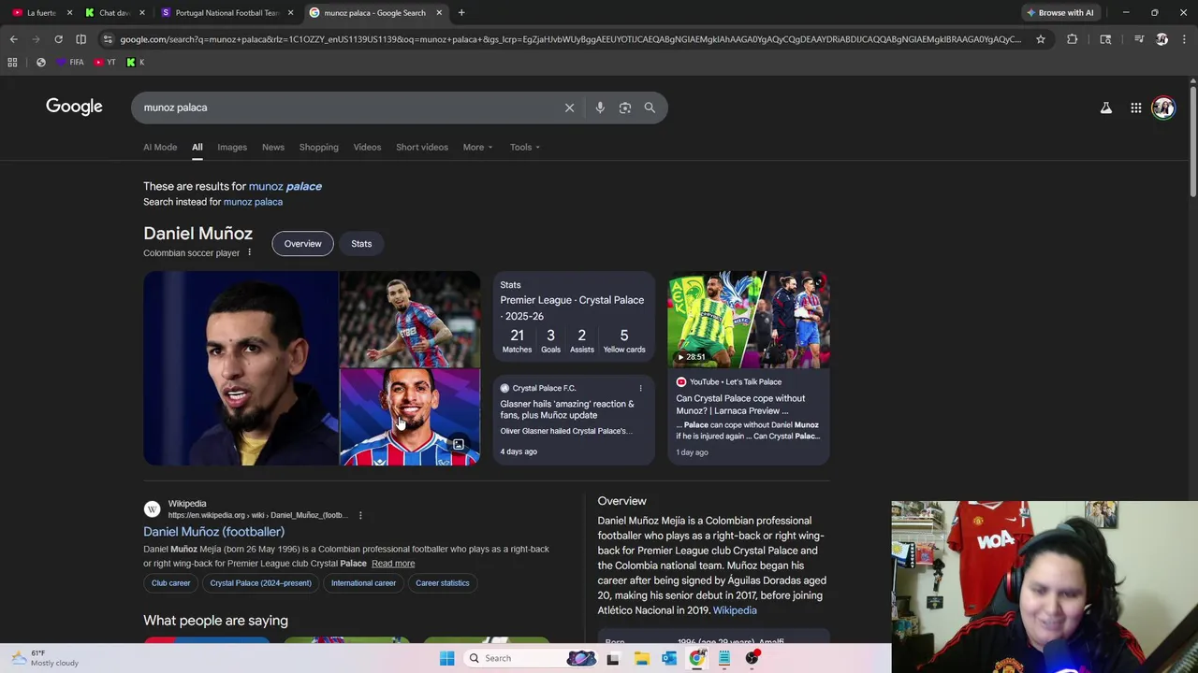The image size is (1198, 673).
Task: Clear the search box with the X icon
Action: pos(569,107)
